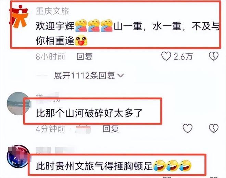The width and height of the screenshot is (226, 178).
Task: Open the 重庆文旅 profile avatar
Action: click(19, 16)
